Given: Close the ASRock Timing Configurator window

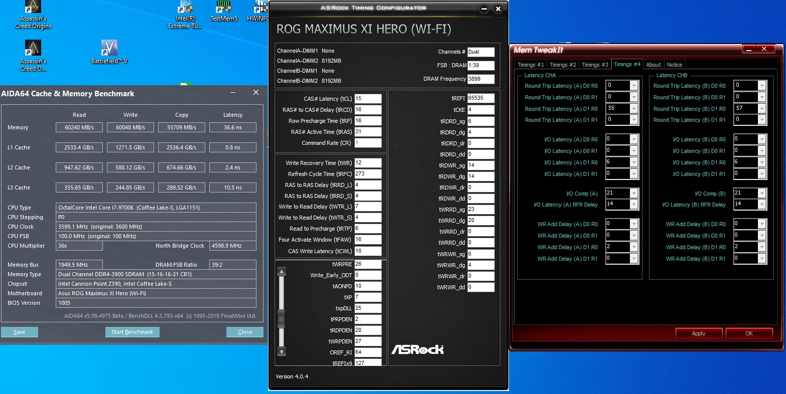Looking at the screenshot, I should coord(498,9).
